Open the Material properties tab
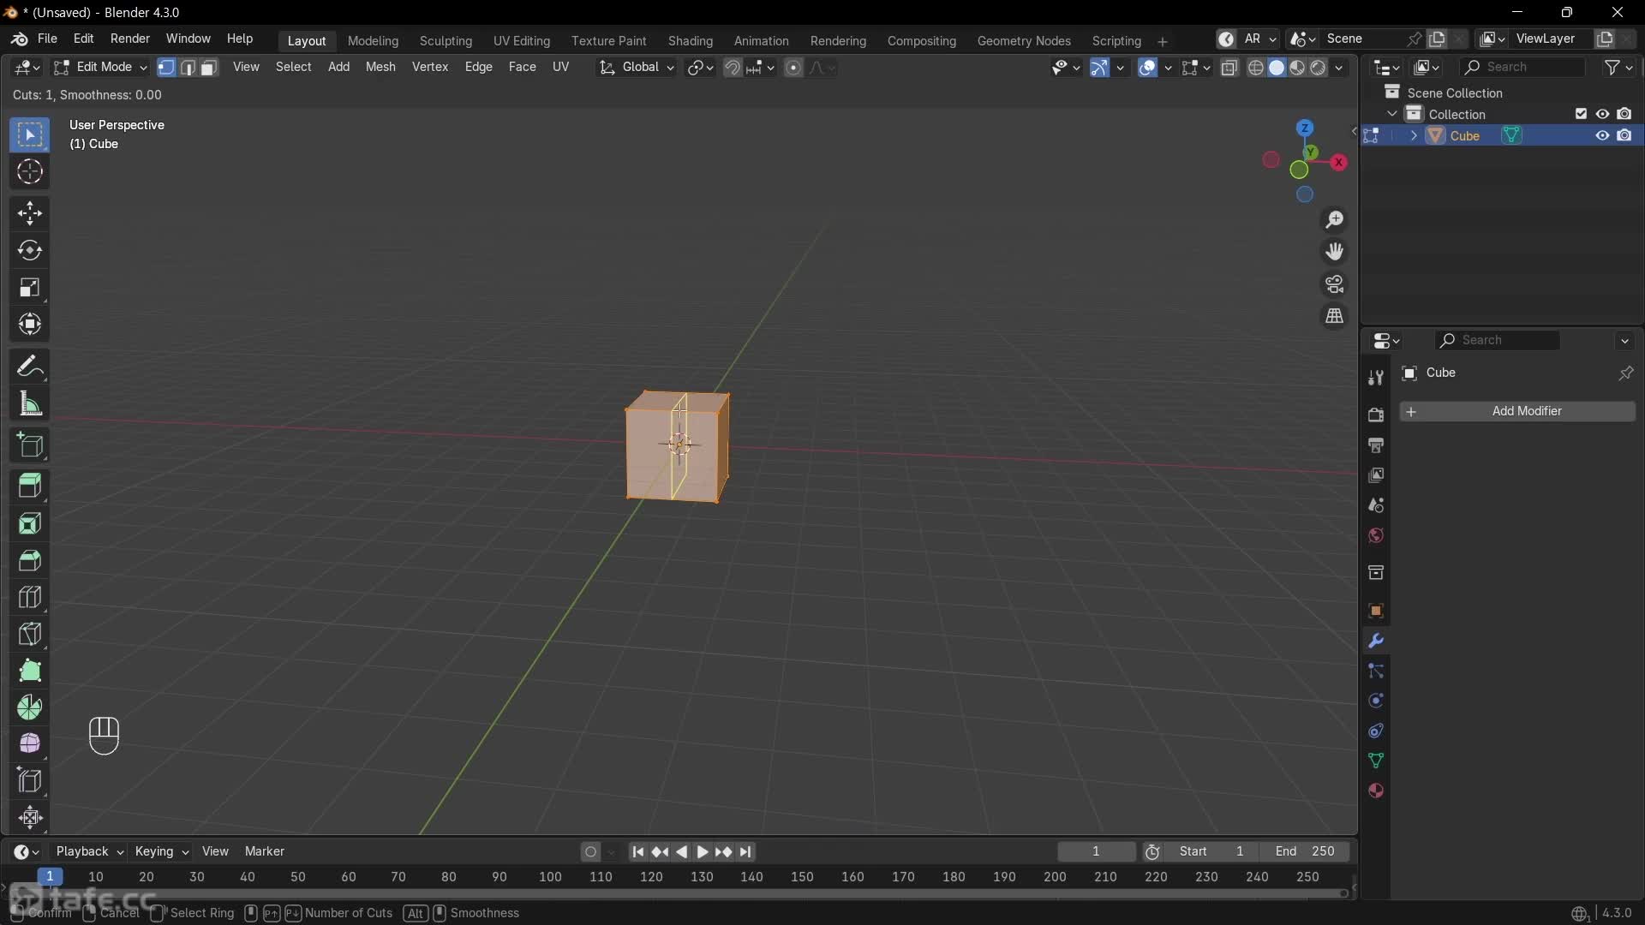 click(x=1376, y=791)
